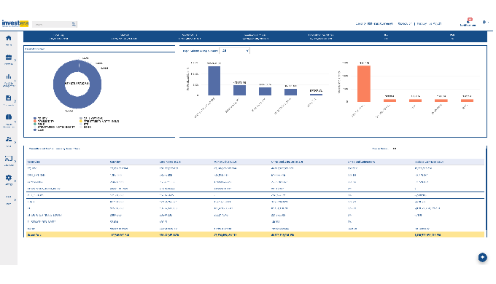Open the user account menu icon
The height and width of the screenshot is (284, 496).
pos(484,22)
